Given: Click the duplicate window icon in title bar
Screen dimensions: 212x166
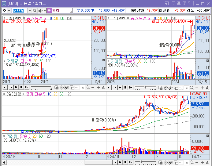Looking at the screenshot, I should [x=173, y=3].
